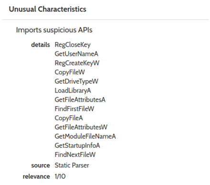Click the GetFileAttributesA item
This screenshot has width=210, height=185.
point(80,100)
